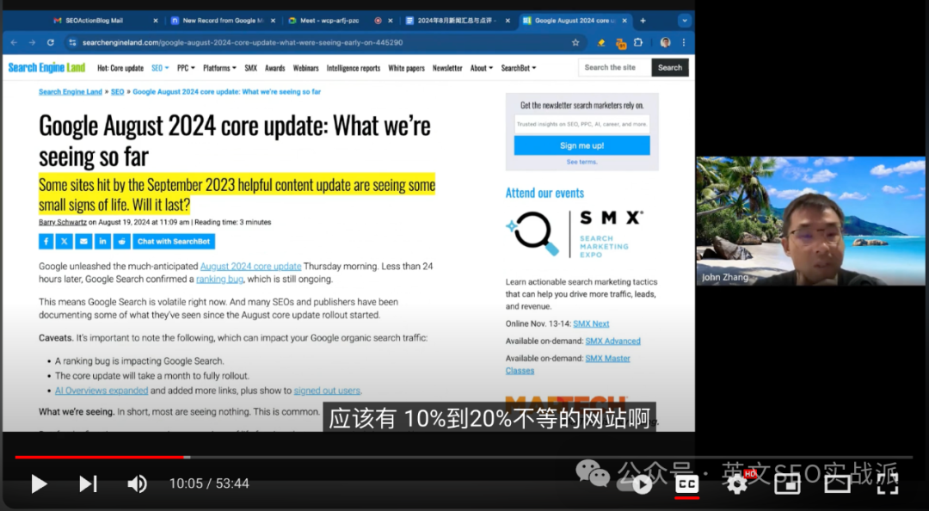Share the article via the Facebook icon

tap(46, 241)
